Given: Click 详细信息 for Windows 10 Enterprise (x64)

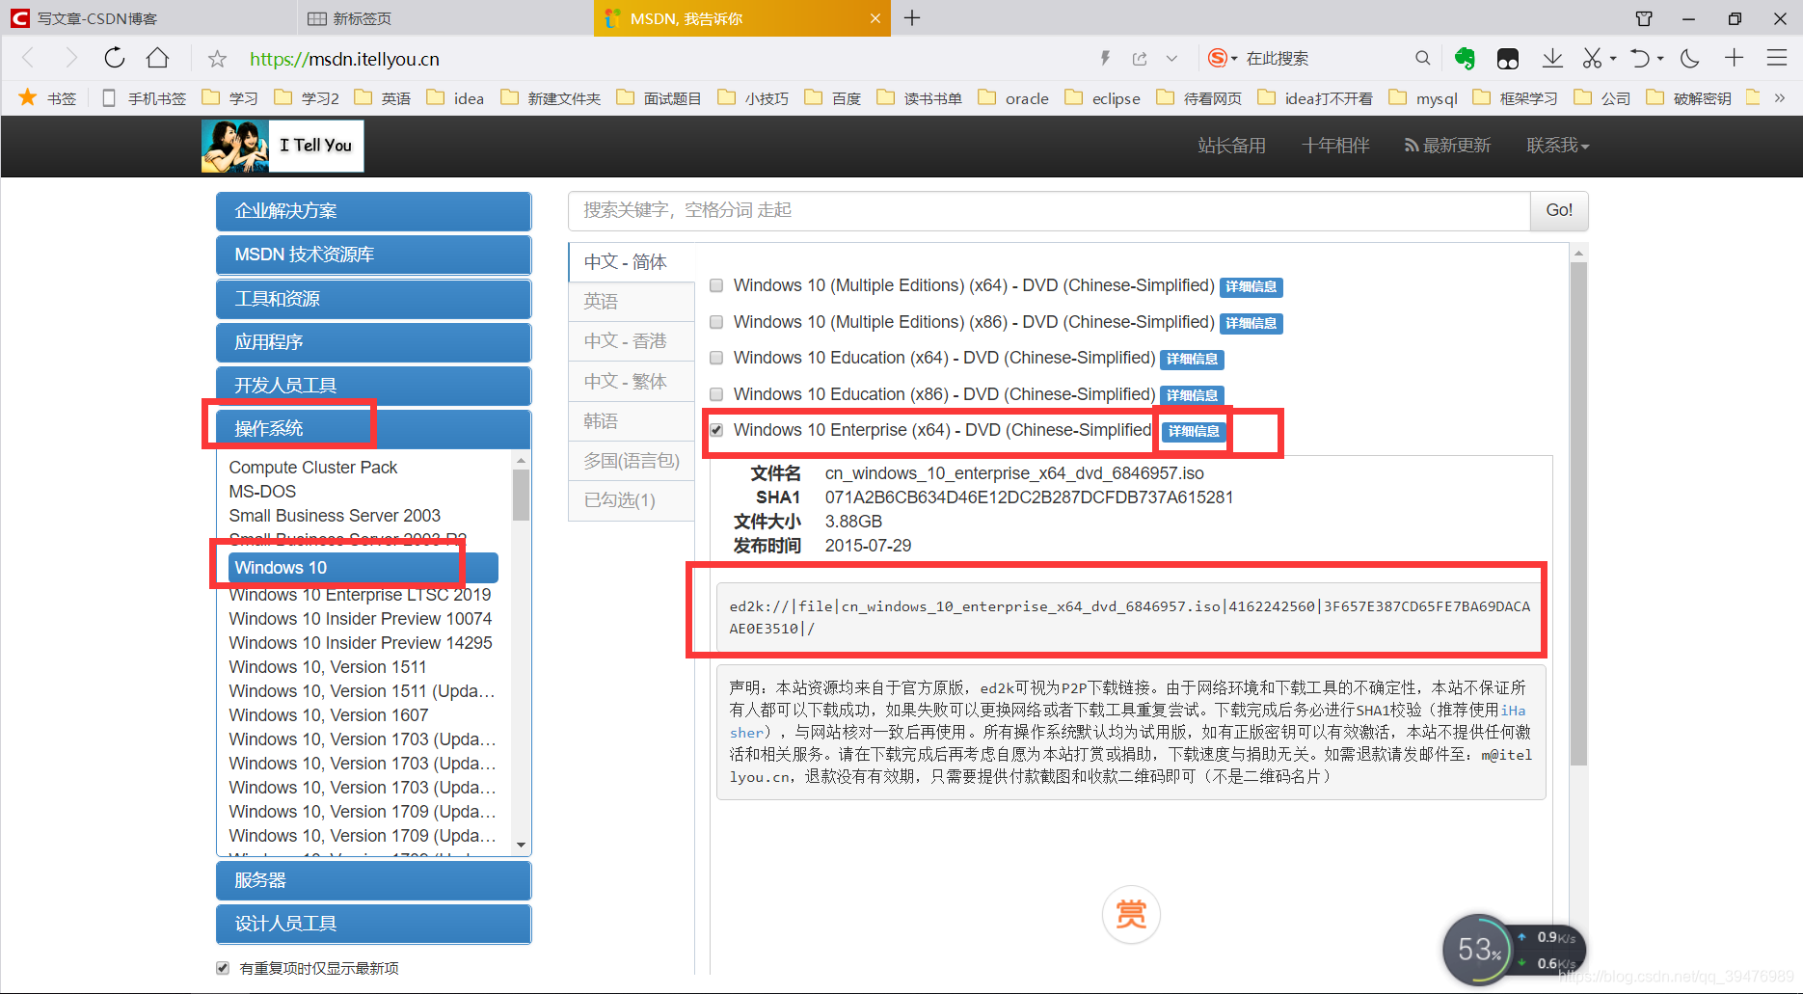Looking at the screenshot, I should coord(1194,431).
